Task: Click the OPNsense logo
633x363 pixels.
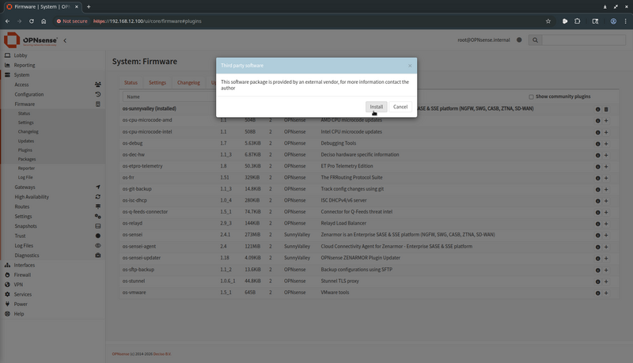Action: [31, 40]
